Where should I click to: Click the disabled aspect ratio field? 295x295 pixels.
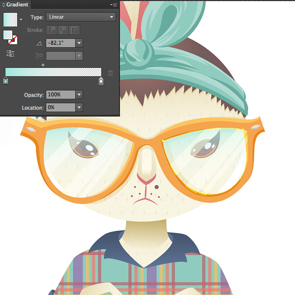(60, 56)
